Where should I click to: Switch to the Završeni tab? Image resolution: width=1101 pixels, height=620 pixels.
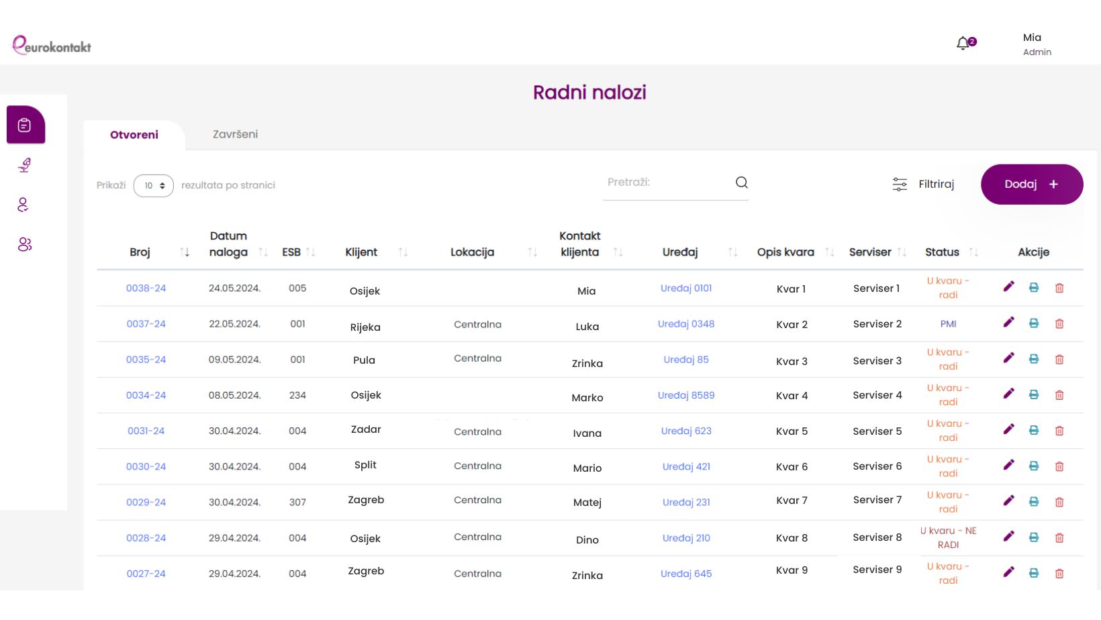(x=235, y=134)
